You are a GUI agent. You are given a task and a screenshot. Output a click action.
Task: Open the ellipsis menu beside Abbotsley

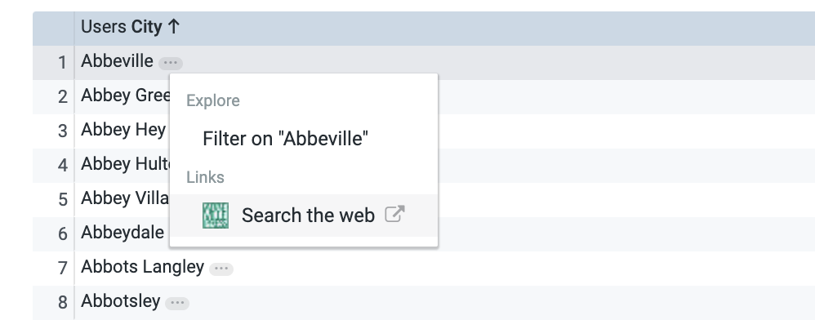(x=177, y=303)
